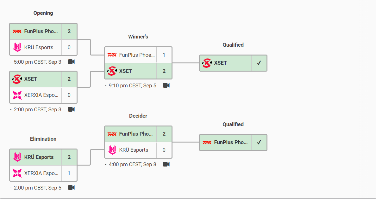Click the checkmark next to qualified XSET
The height and width of the screenshot is (199, 376).
259,63
